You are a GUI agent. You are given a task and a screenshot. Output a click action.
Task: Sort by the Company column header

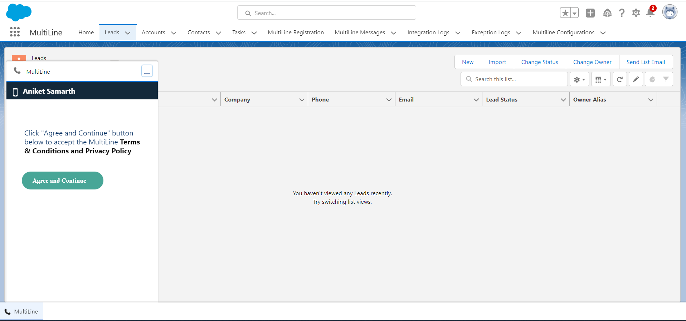[237, 100]
